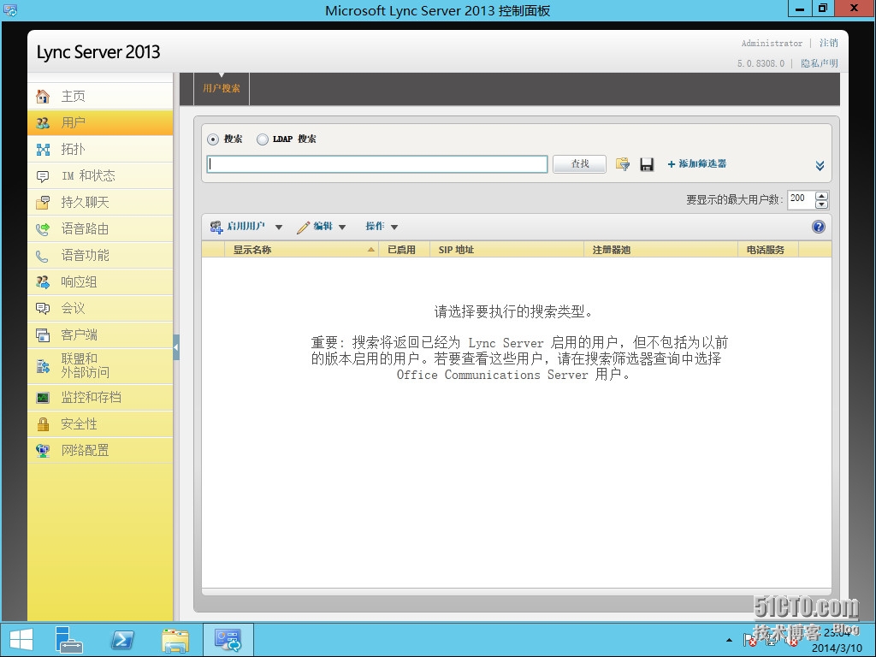Click the save query floppy icon
Image resolution: width=876 pixels, height=657 pixels.
tap(647, 164)
